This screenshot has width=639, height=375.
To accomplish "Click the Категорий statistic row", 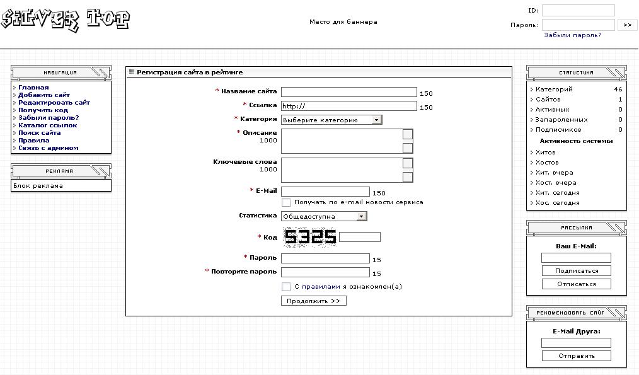I will 576,89.
